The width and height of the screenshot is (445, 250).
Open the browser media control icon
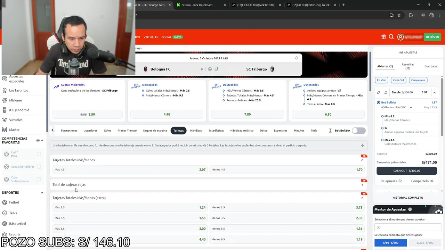(x=423, y=15)
